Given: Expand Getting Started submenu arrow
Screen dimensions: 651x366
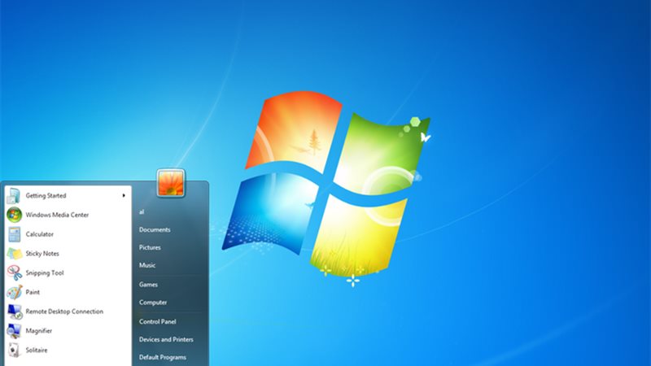Looking at the screenshot, I should pos(124,195).
